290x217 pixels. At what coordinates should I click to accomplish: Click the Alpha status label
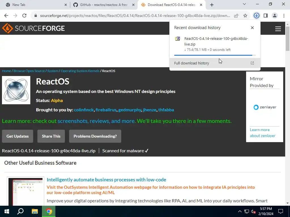[57, 101]
